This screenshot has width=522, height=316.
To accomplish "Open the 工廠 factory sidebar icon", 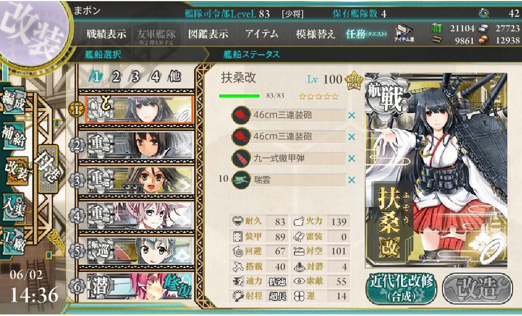I will point(14,241).
